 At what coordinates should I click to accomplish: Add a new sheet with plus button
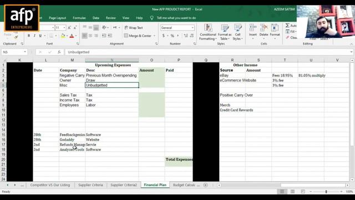click(206, 185)
